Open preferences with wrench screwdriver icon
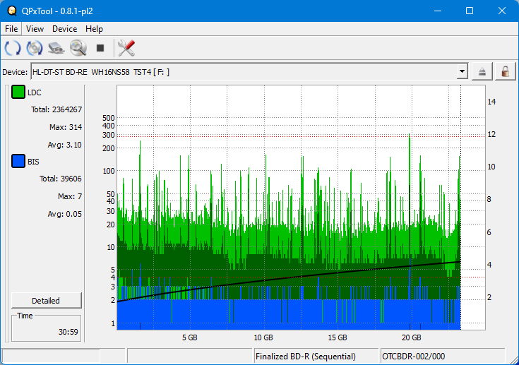 pos(126,48)
